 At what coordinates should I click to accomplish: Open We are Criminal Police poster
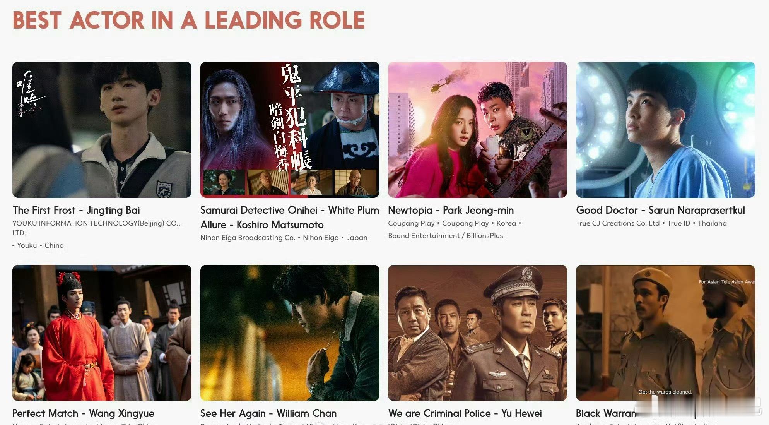477,333
